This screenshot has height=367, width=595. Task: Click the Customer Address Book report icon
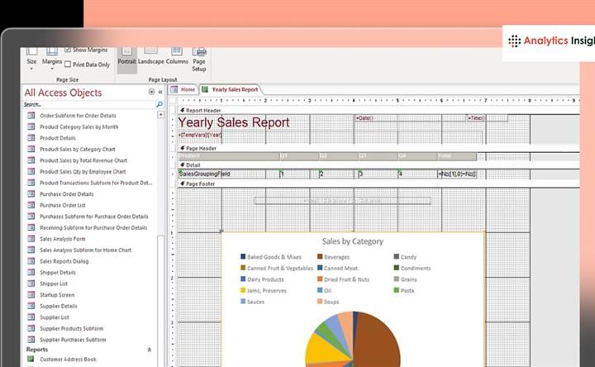[x=31, y=360]
